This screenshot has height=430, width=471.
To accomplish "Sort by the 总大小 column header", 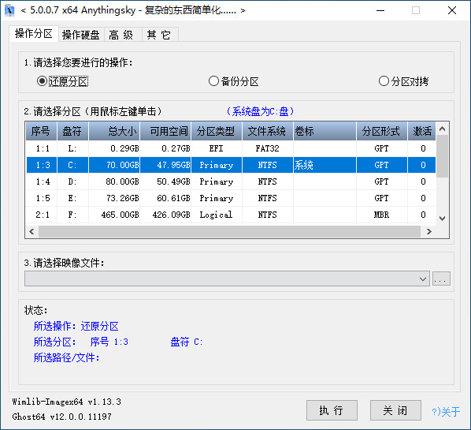I will [114, 131].
